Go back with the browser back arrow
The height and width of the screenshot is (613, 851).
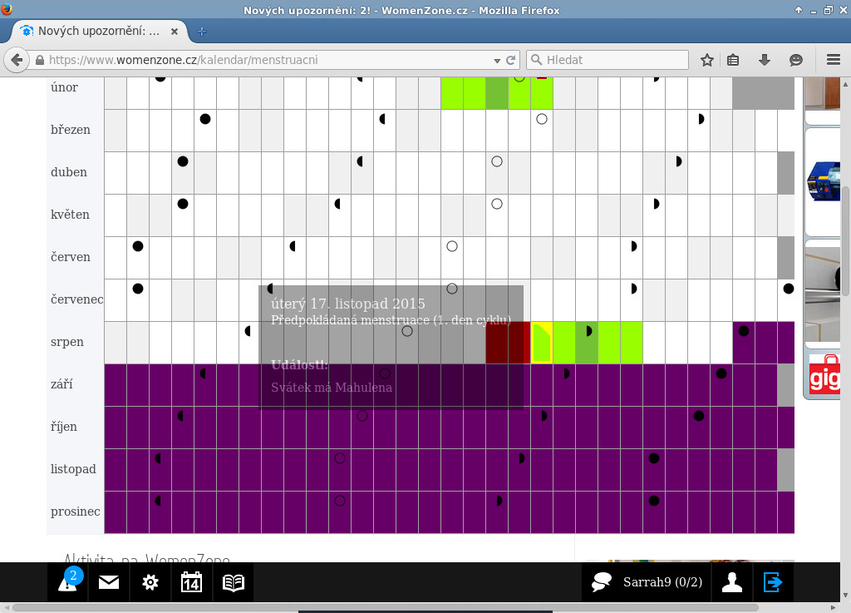coord(16,60)
